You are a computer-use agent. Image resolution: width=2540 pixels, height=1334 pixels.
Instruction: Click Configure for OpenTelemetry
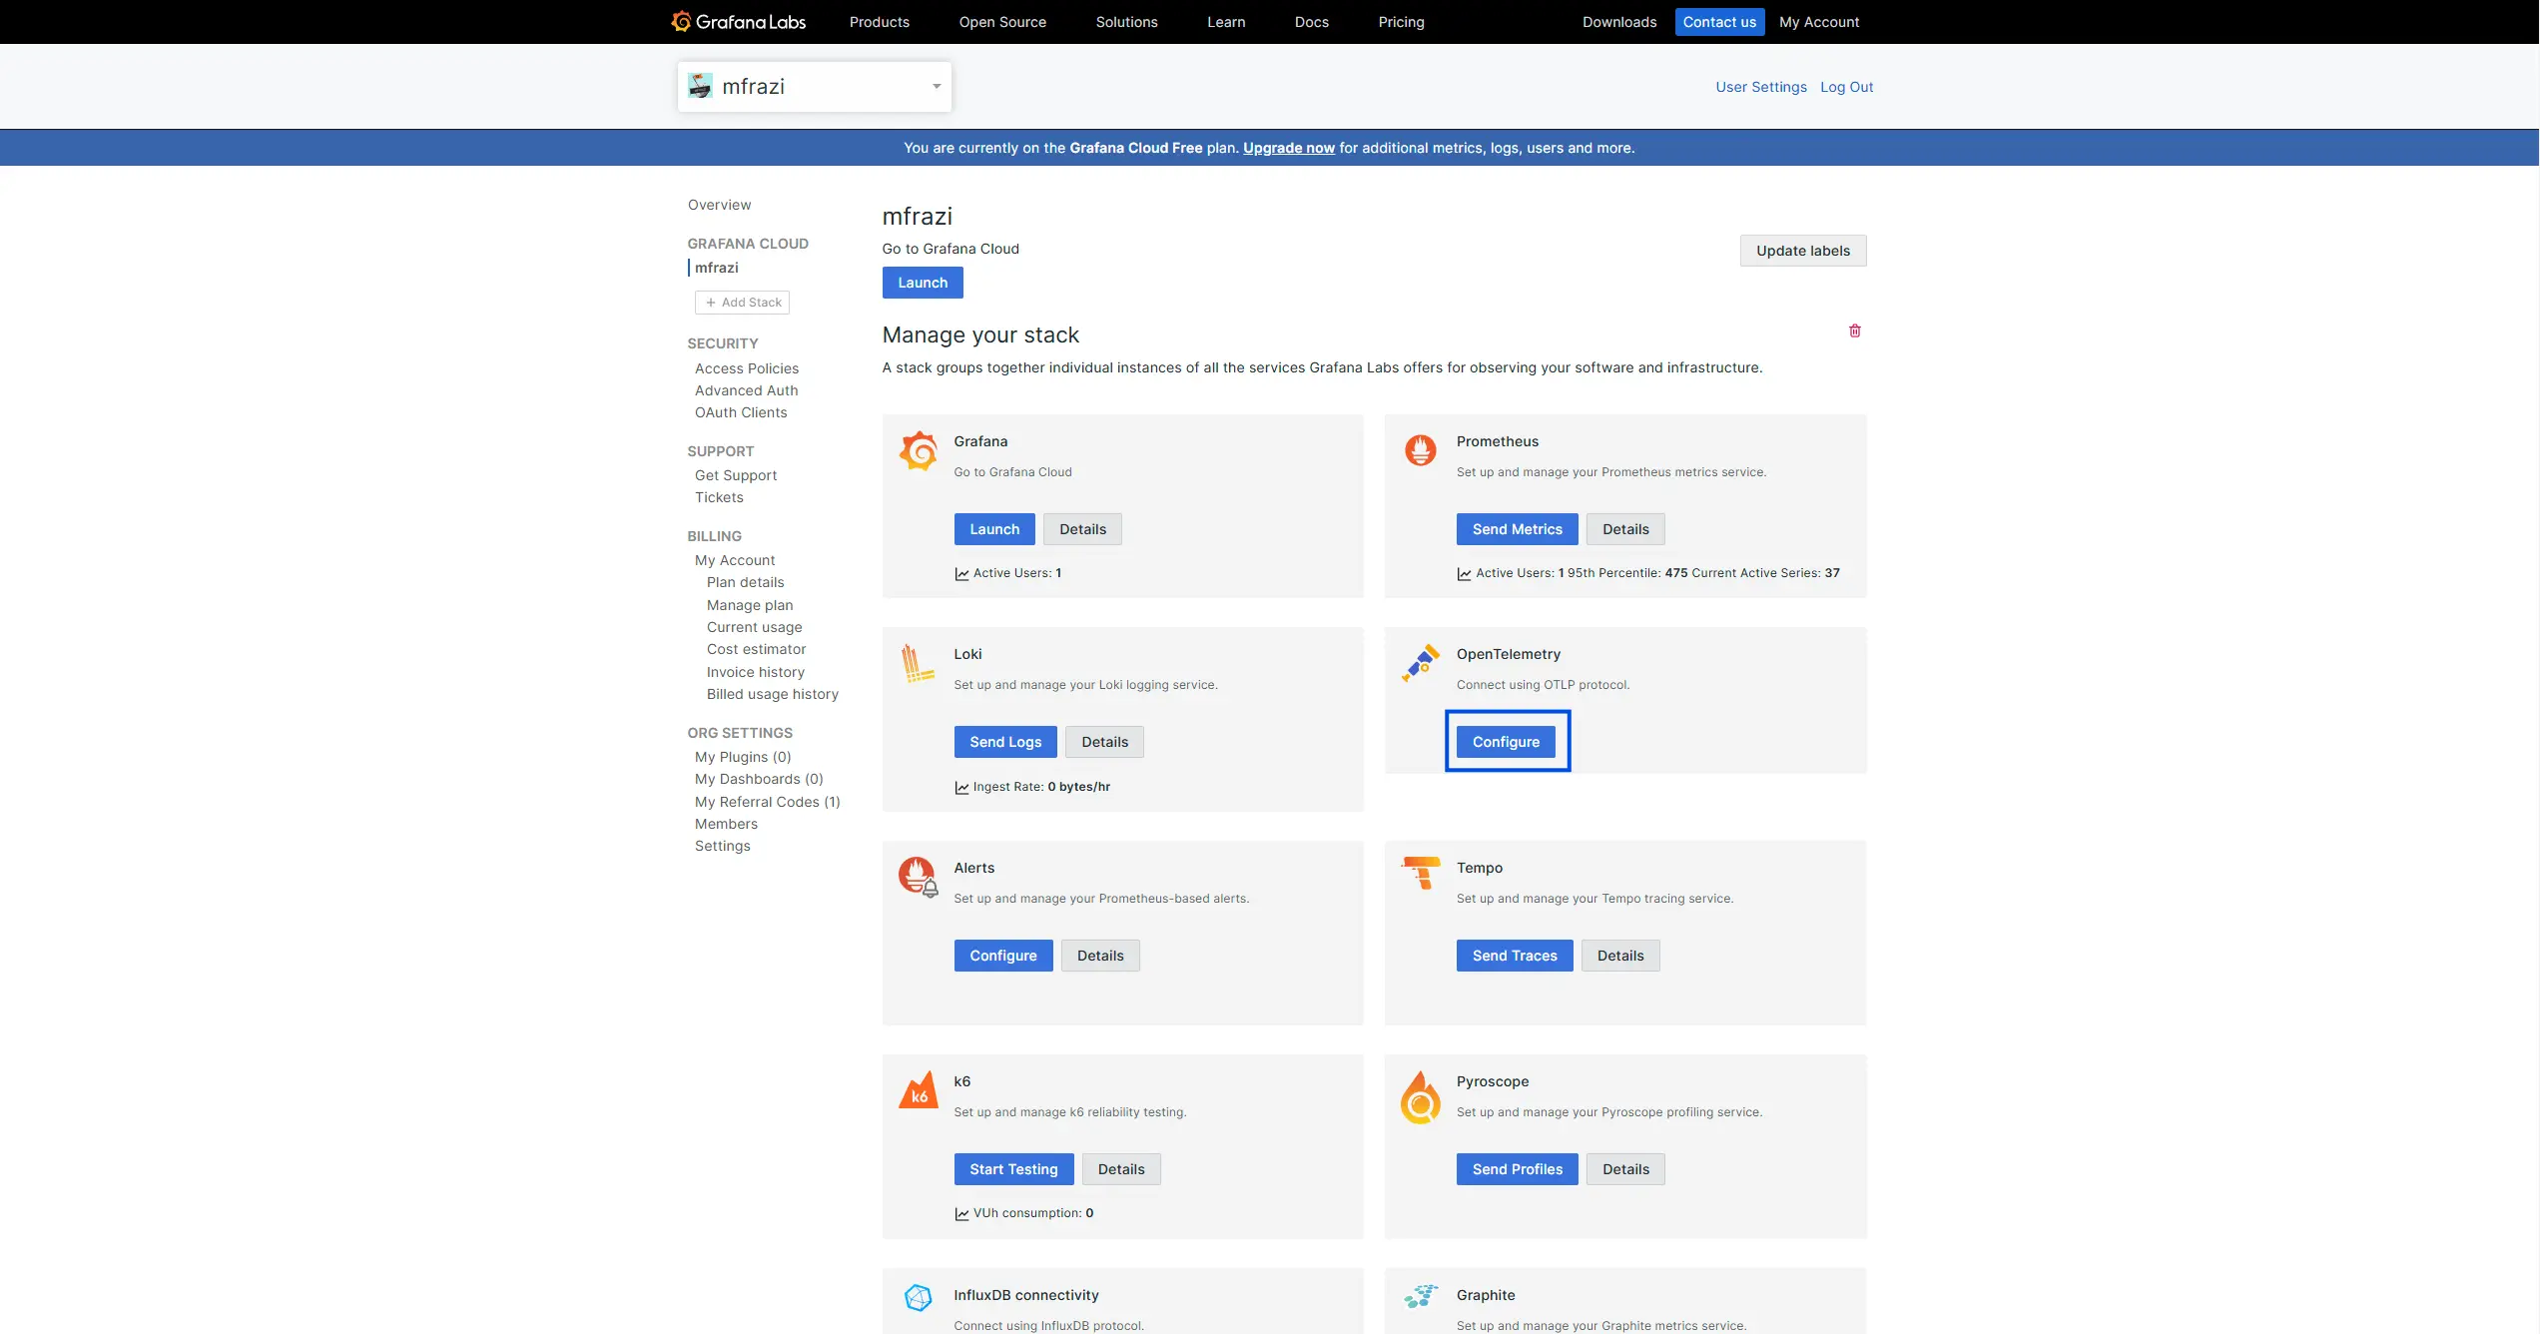coord(1506,742)
